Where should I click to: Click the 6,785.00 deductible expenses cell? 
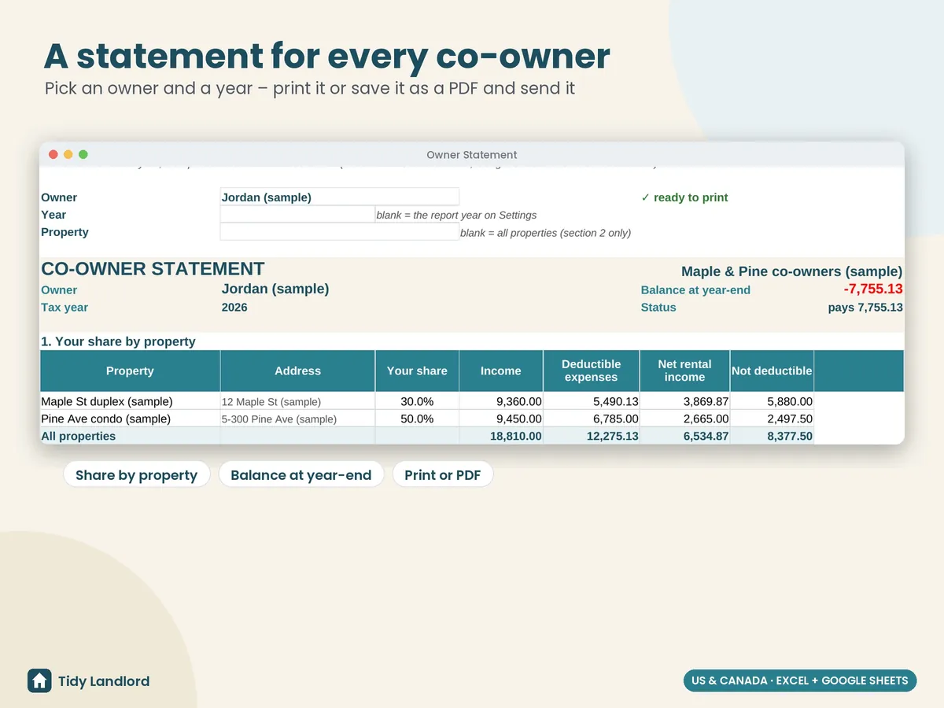point(591,419)
